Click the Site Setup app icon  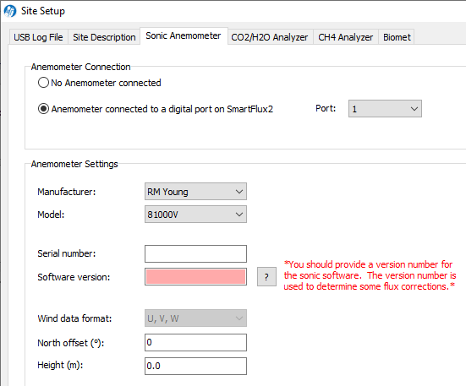click(x=10, y=11)
